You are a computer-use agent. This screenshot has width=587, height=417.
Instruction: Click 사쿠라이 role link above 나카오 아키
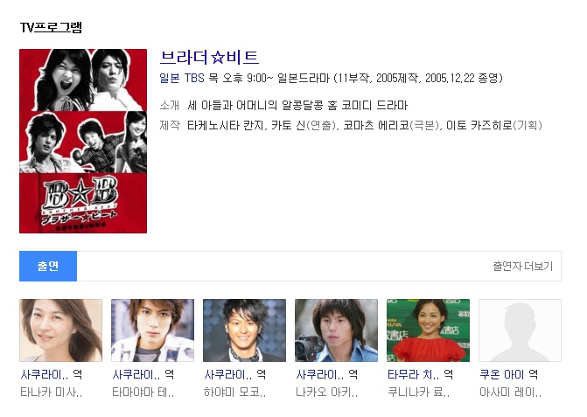(x=326, y=374)
